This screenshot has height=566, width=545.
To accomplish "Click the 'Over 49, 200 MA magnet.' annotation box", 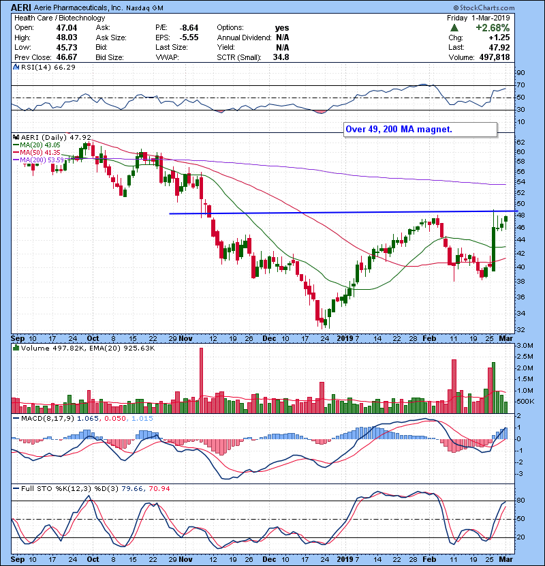I will click(x=420, y=130).
